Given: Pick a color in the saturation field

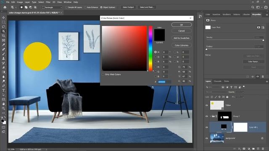Looking at the screenshot, I should [x=124, y=49].
